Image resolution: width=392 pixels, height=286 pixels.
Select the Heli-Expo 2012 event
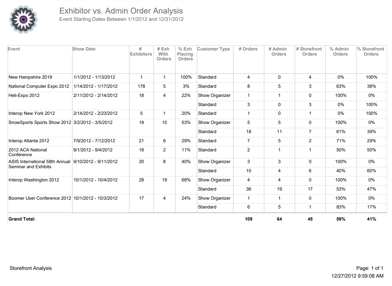[24, 95]
